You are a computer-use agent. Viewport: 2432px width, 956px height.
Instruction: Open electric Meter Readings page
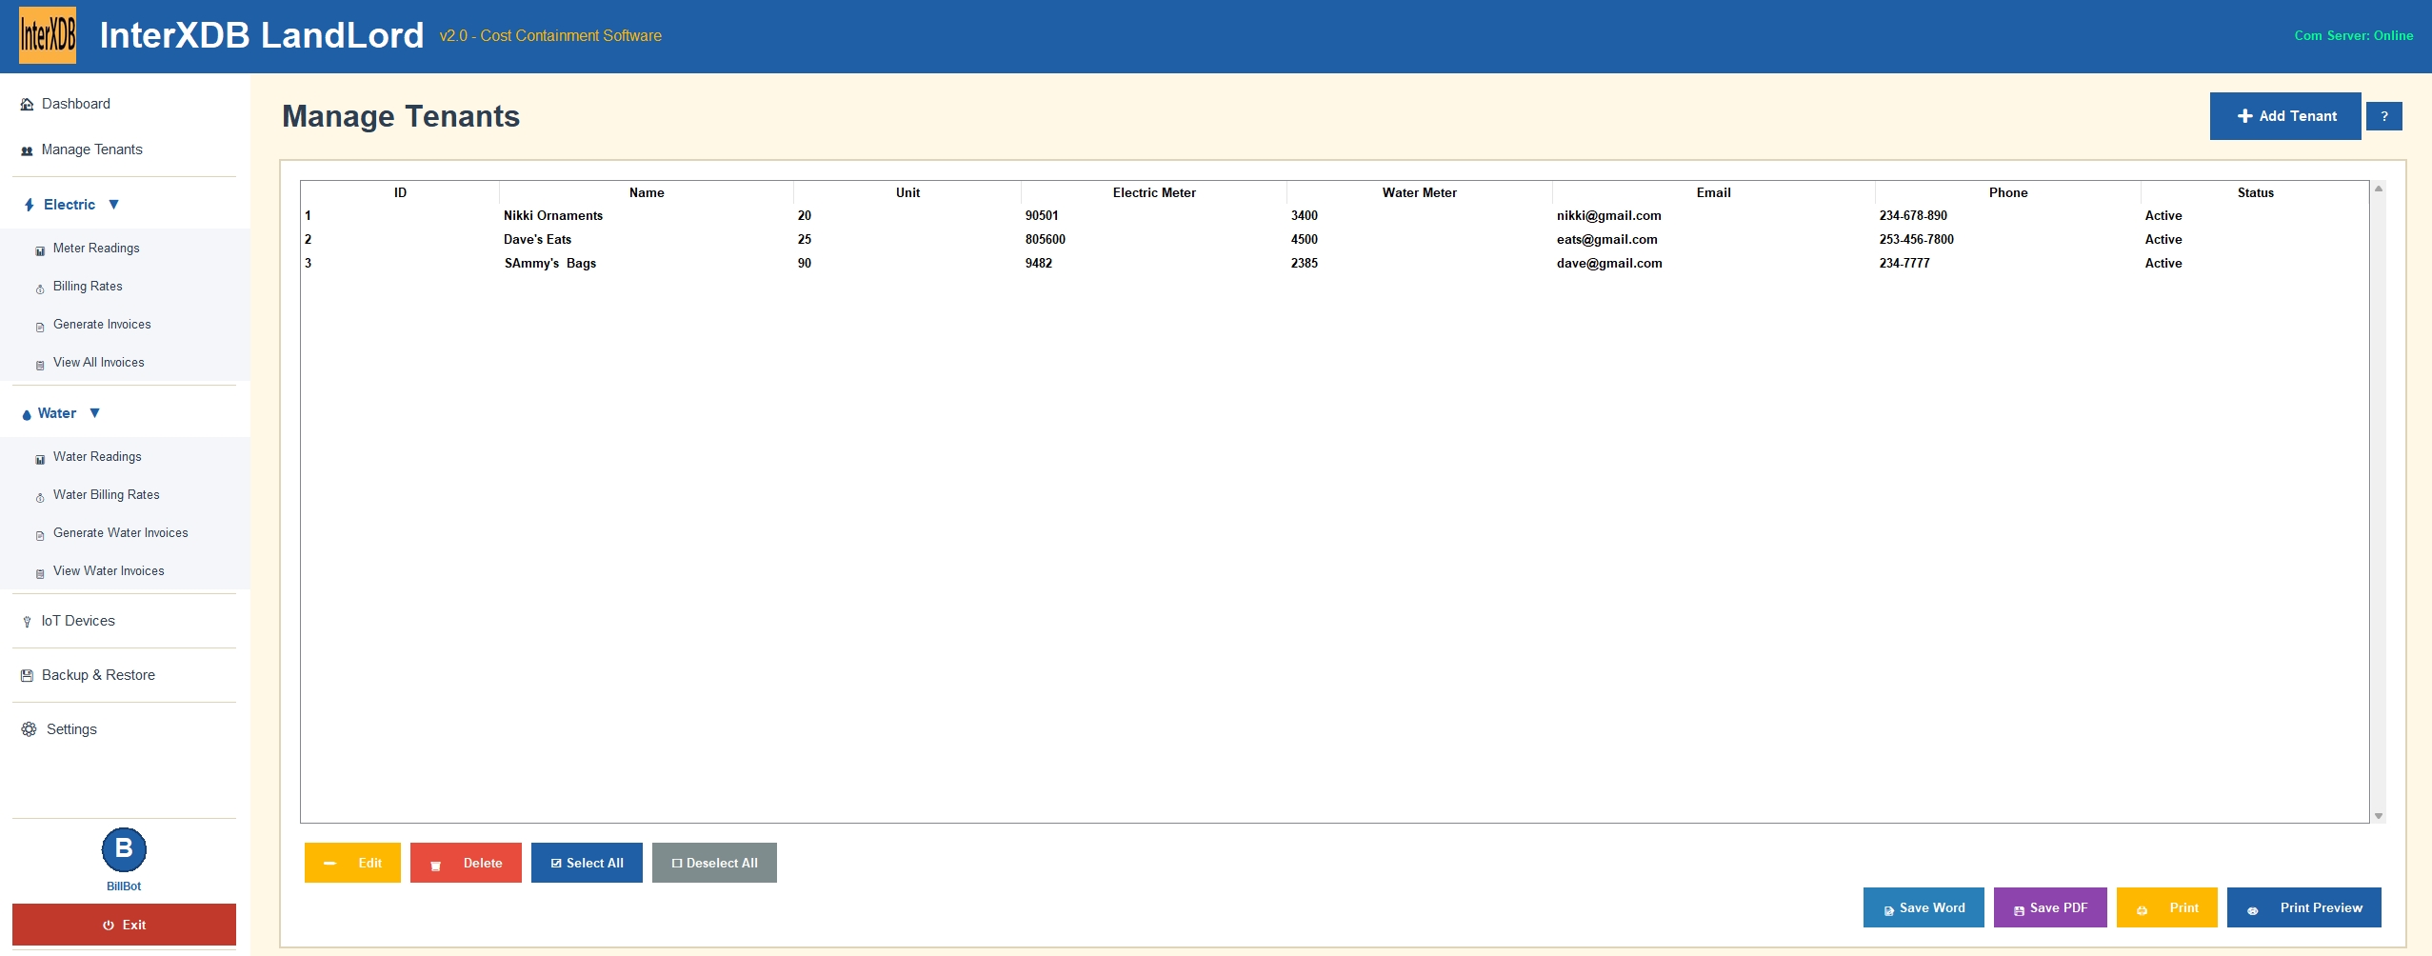[x=96, y=248]
